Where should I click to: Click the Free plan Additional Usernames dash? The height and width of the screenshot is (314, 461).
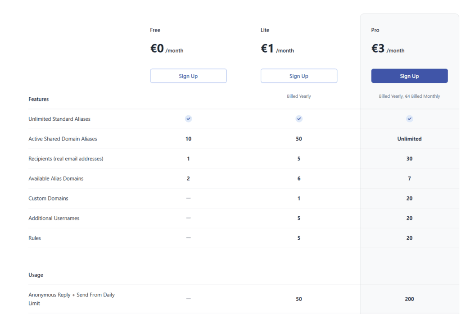point(189,218)
